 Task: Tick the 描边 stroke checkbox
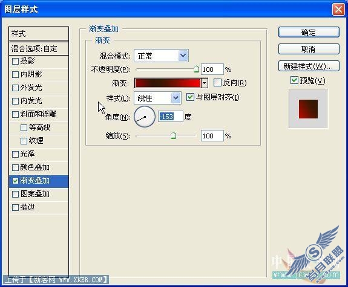(15, 208)
